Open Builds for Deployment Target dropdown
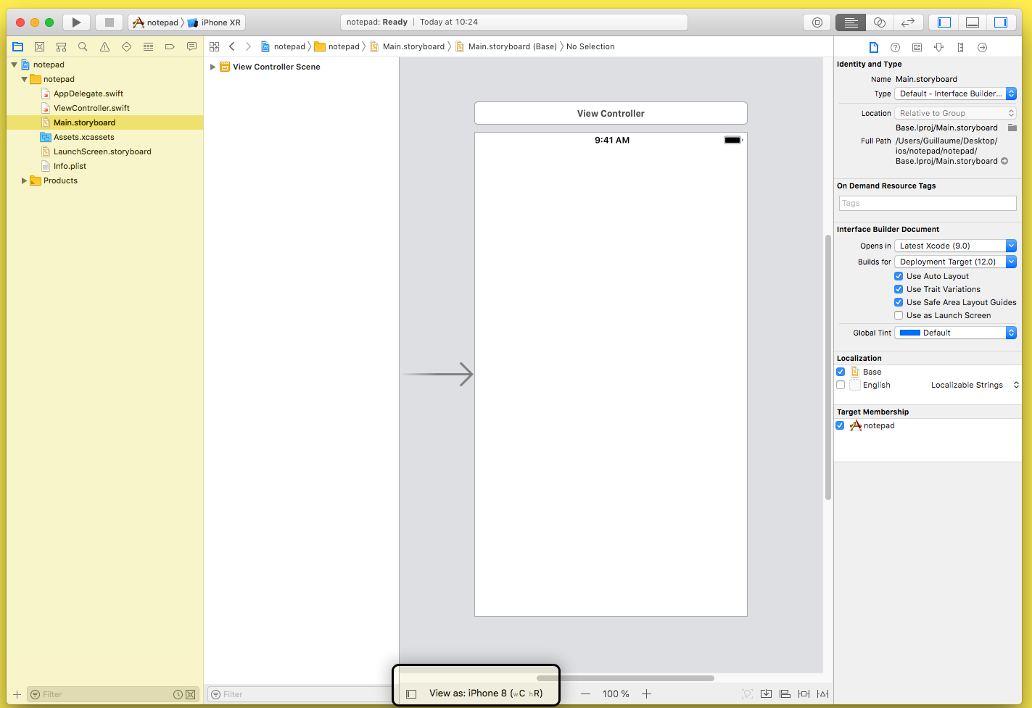This screenshot has width=1032, height=708. point(955,262)
